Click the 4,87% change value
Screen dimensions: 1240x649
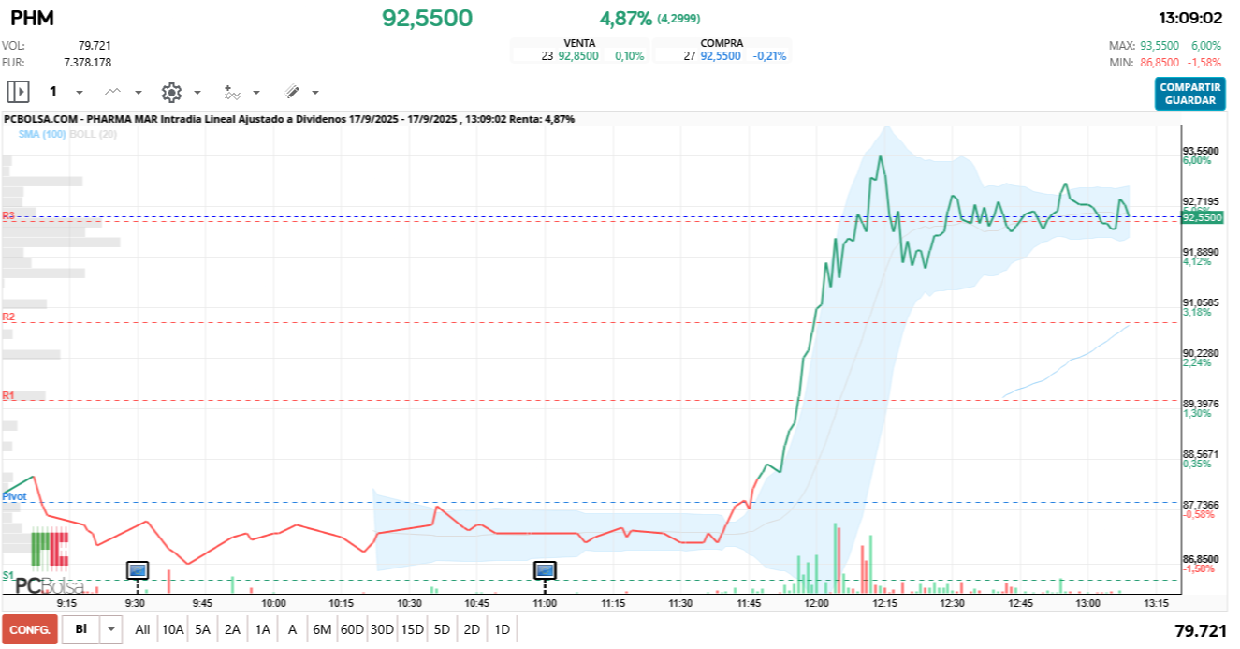pyautogui.click(x=626, y=18)
